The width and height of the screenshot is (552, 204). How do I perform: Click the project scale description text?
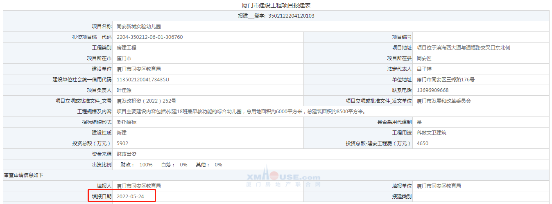(240, 112)
